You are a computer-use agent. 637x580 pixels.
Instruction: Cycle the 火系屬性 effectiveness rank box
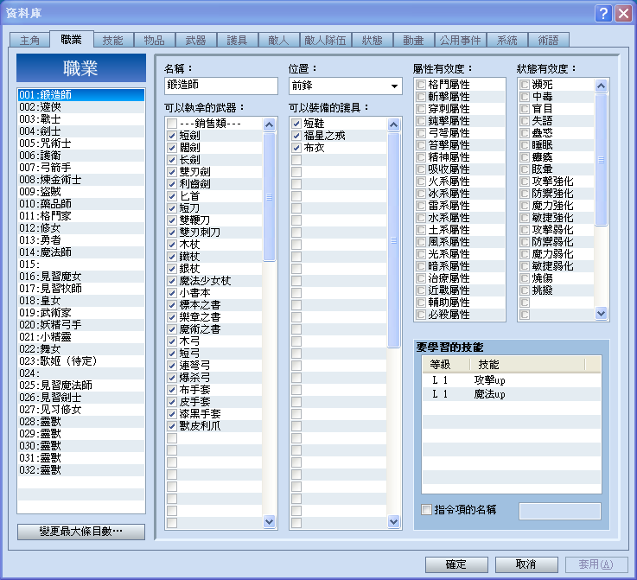(x=421, y=182)
